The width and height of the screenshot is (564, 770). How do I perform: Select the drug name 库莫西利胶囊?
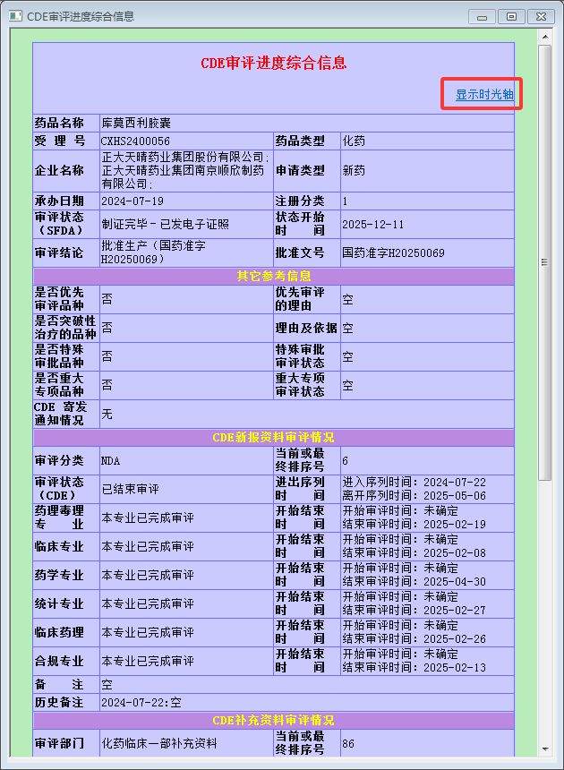(136, 123)
